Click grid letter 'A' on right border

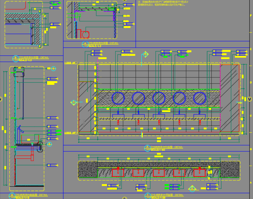pyautogui.click(x=251, y=183)
